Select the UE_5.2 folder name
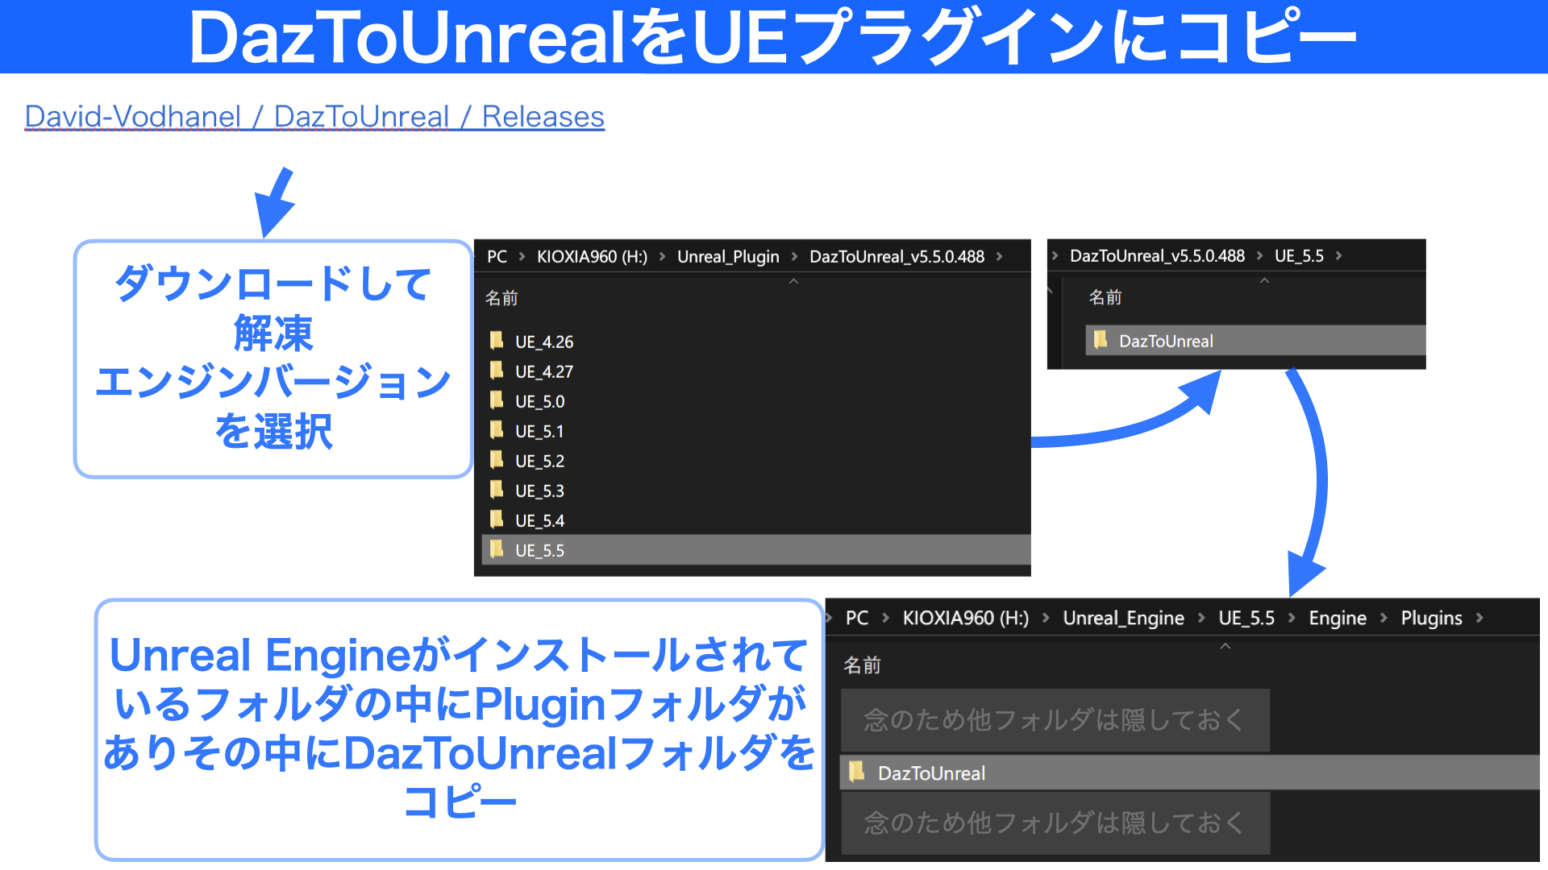 (x=540, y=461)
